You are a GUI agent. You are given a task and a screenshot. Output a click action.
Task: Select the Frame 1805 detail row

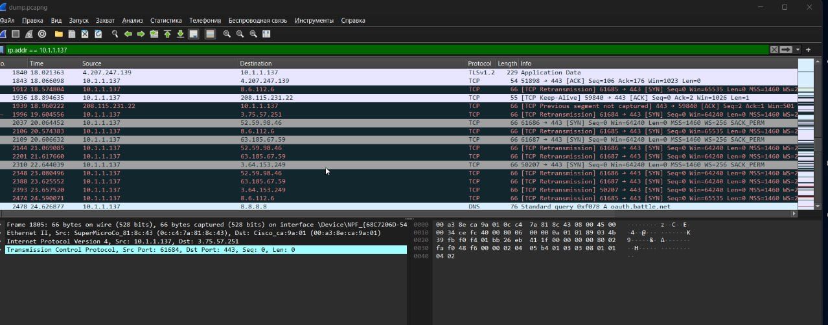click(x=206, y=224)
